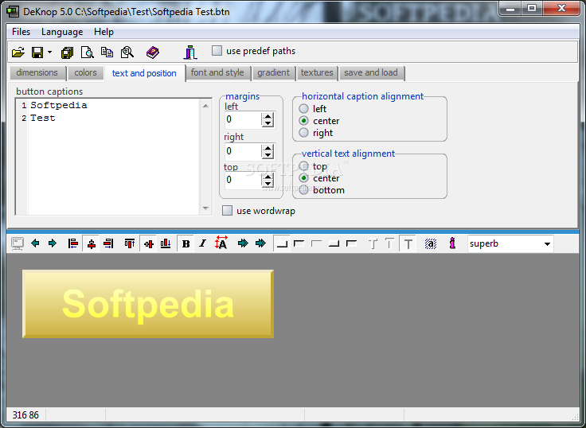
Task: Click the magenta info 'i' icon
Action: click(x=452, y=243)
